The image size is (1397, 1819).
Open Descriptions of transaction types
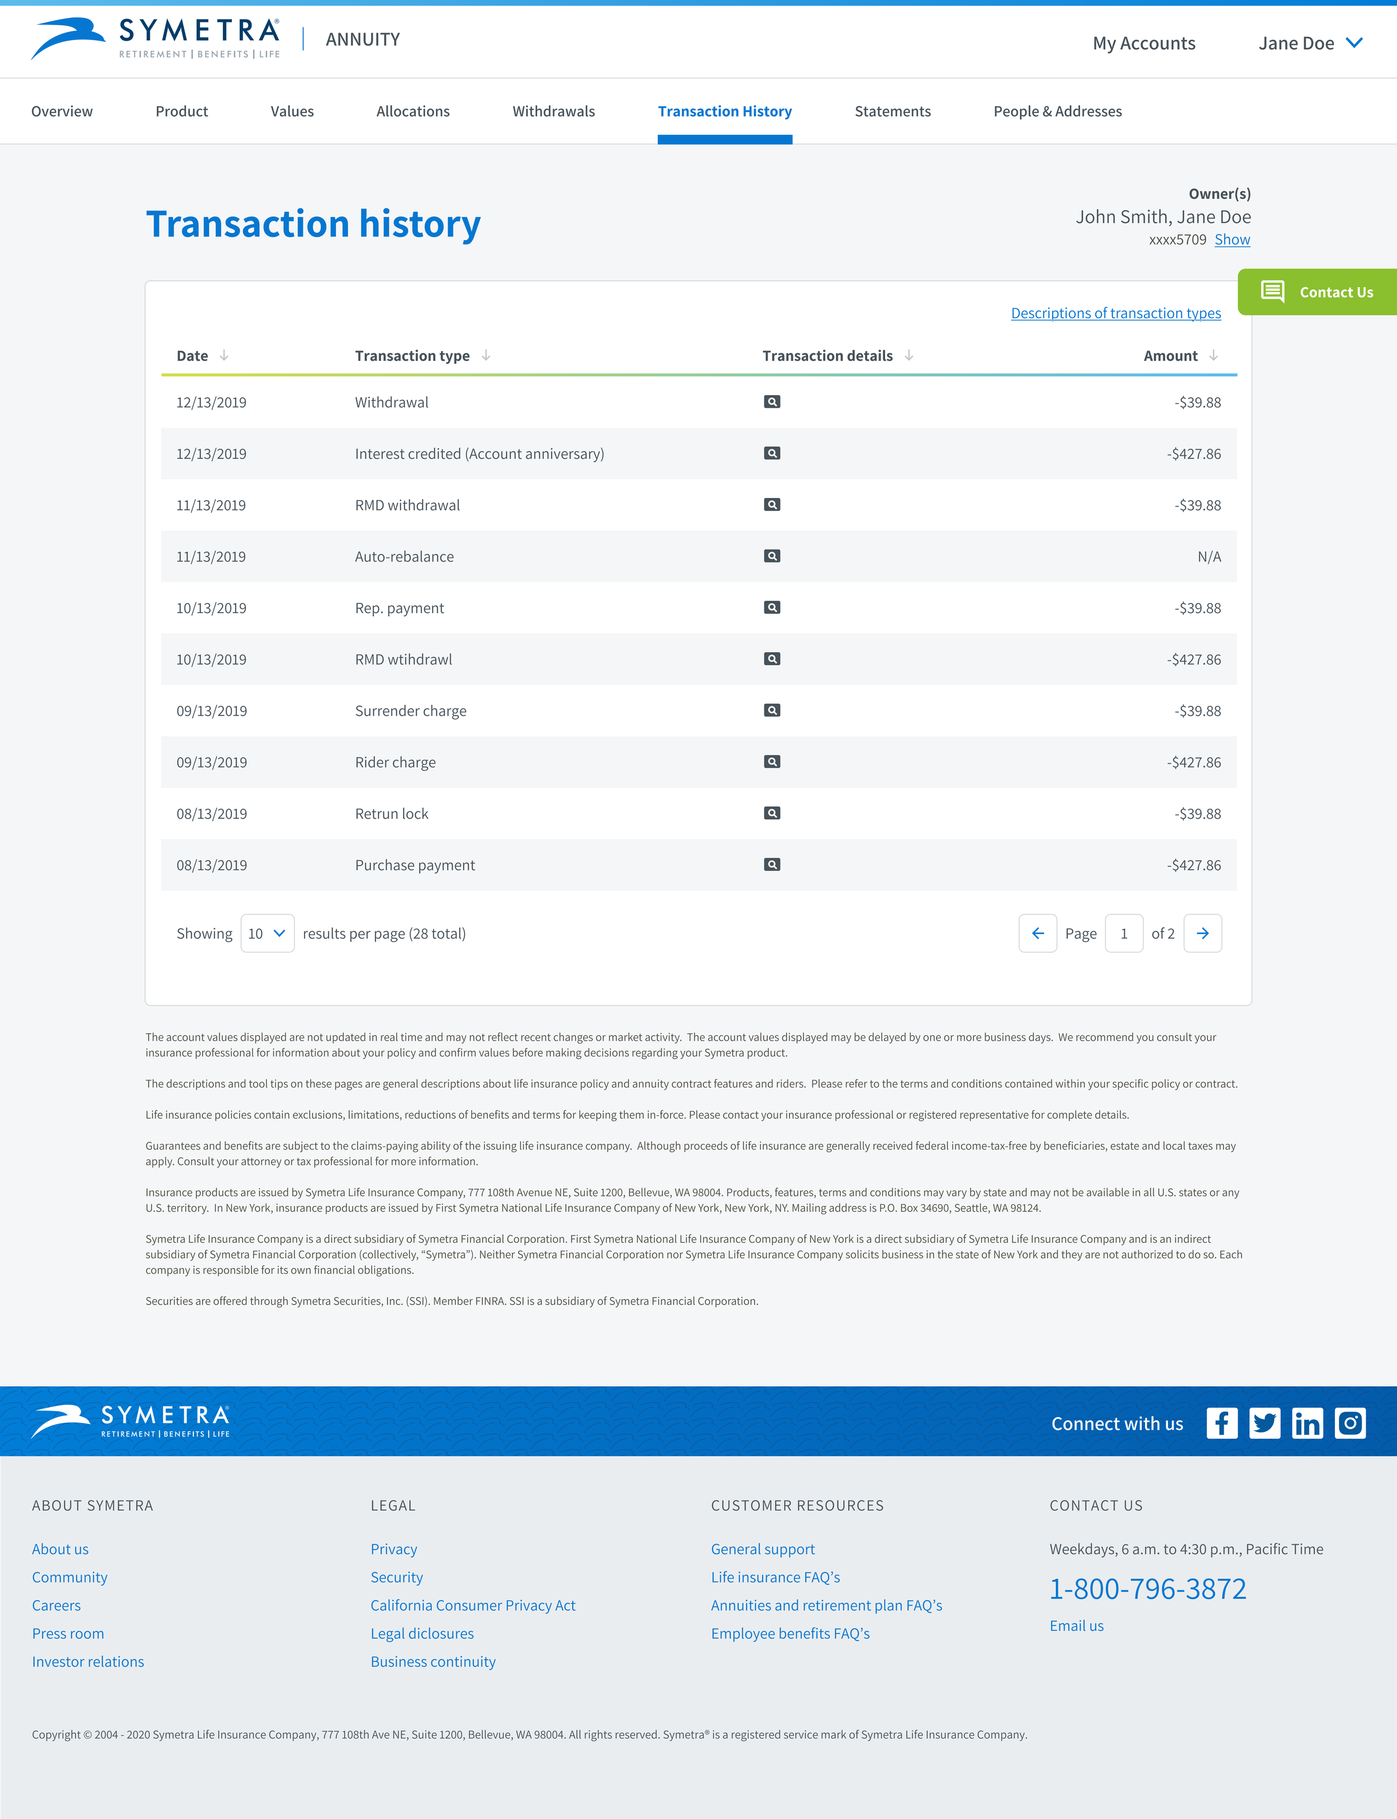click(1115, 312)
